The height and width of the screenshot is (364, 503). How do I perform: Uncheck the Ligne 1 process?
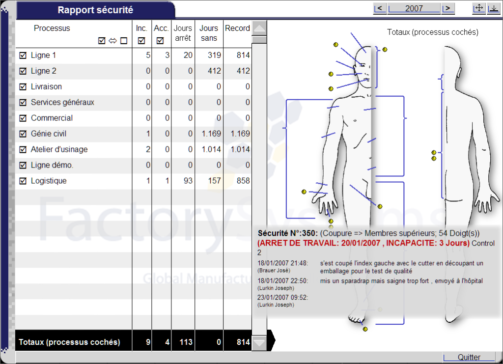click(23, 56)
